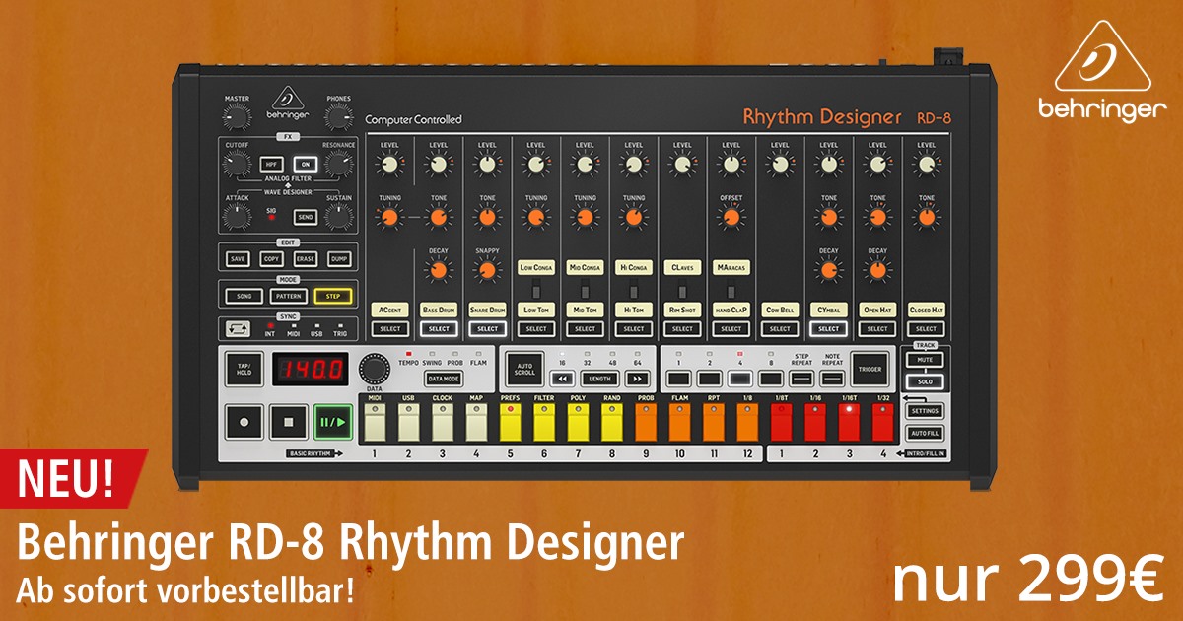Screen dimensions: 1183x621
Task: Click the large DATA encoder knob
Action: click(x=374, y=369)
